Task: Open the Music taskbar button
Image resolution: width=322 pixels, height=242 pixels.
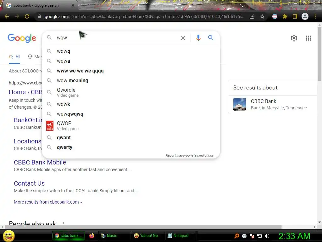Action: (x=114, y=236)
